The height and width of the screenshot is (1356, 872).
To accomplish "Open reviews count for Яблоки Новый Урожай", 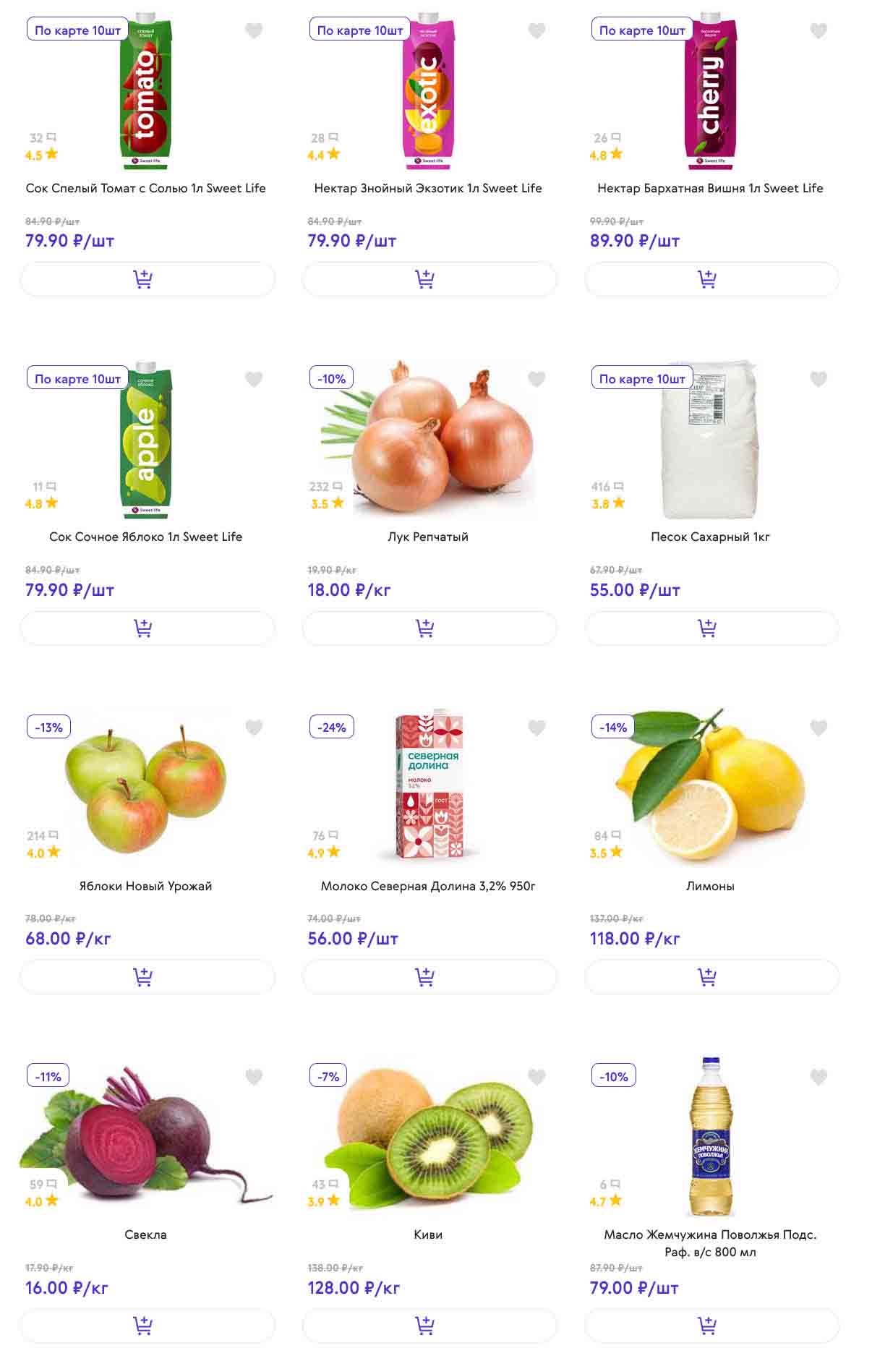I will 42,835.
